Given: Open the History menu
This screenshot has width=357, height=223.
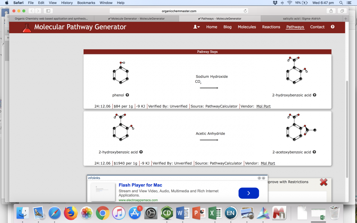Looking at the screenshot, I should [67, 3].
